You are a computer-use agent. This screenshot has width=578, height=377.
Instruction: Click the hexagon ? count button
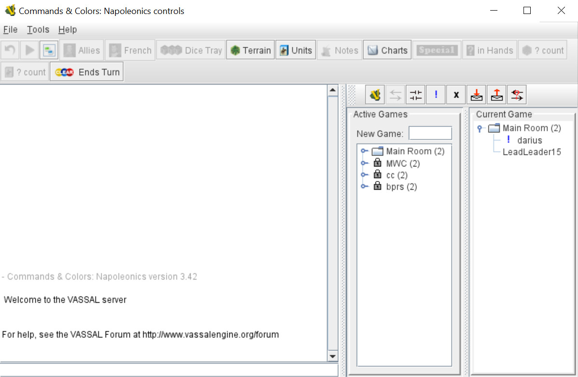click(x=543, y=50)
